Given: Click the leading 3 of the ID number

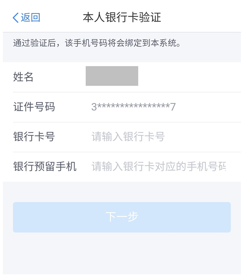Looking at the screenshot, I should click(x=94, y=107).
